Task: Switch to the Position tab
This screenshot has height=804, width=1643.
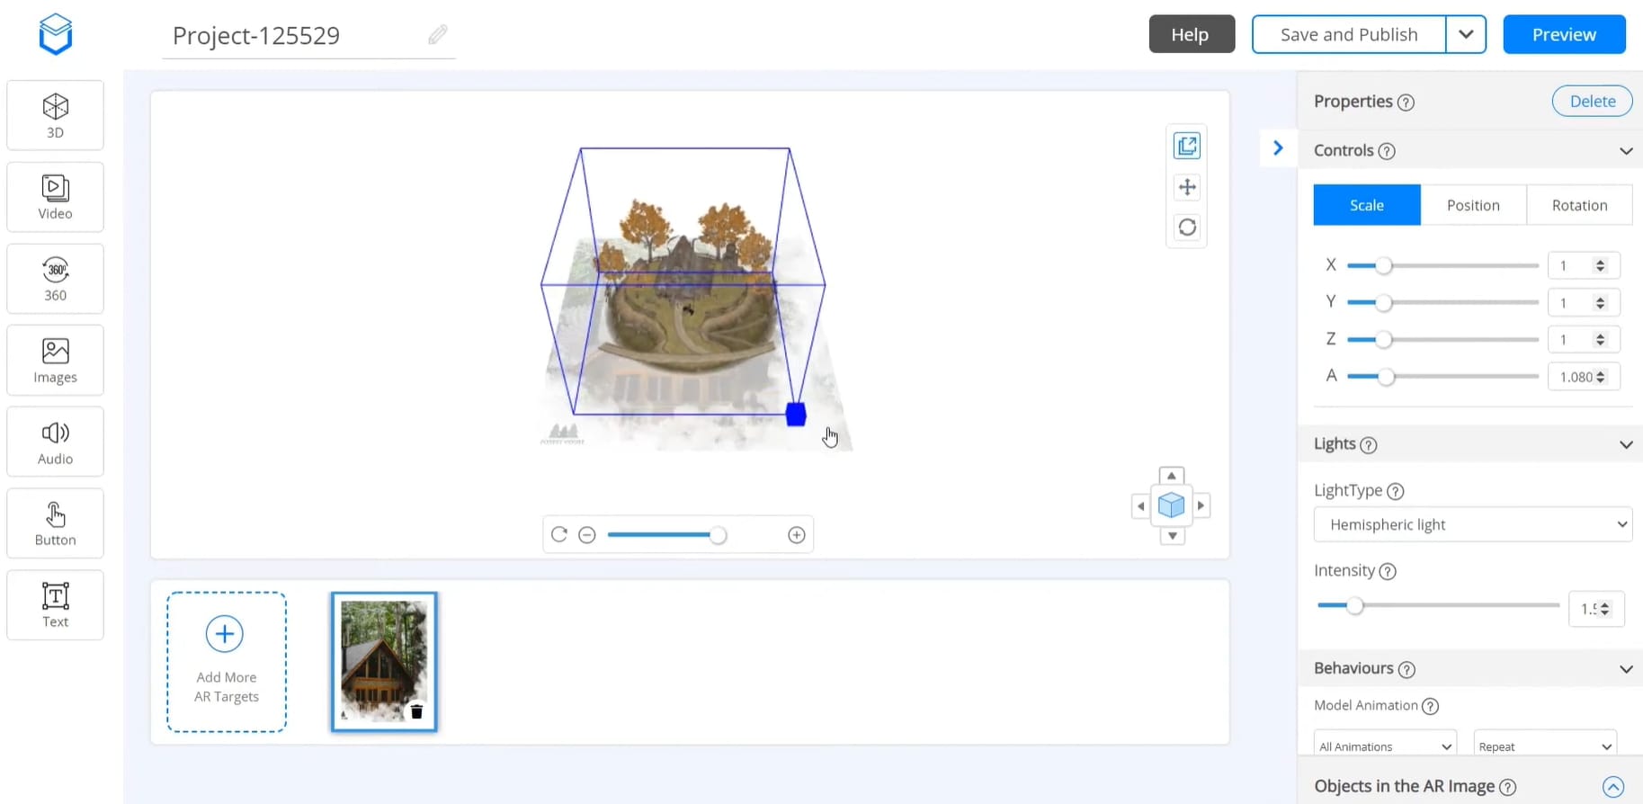Action: 1473,205
